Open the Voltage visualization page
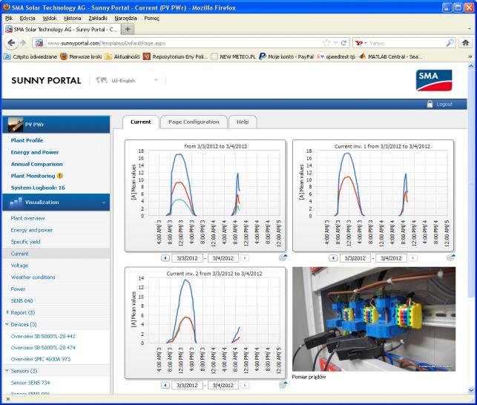 (19, 266)
